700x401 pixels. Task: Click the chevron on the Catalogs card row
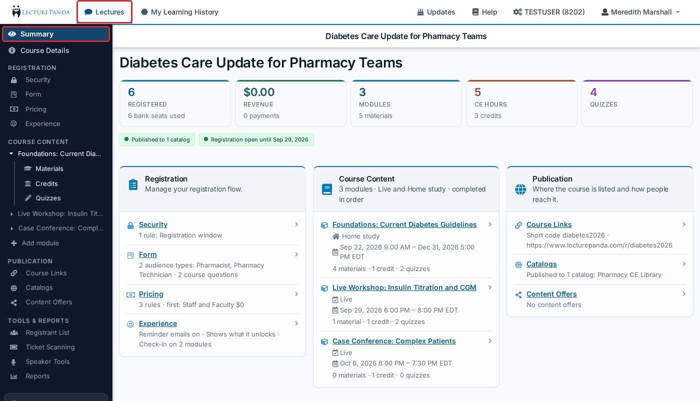[x=684, y=264]
